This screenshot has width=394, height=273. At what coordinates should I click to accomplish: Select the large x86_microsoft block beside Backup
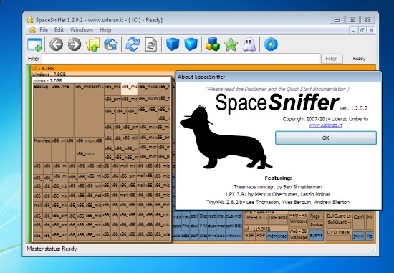click(x=89, y=110)
